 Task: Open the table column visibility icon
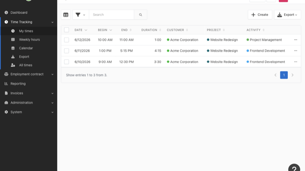[66, 15]
